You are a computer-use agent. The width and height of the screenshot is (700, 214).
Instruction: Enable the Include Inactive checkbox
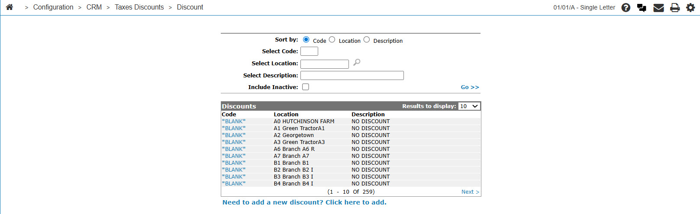coord(306,87)
